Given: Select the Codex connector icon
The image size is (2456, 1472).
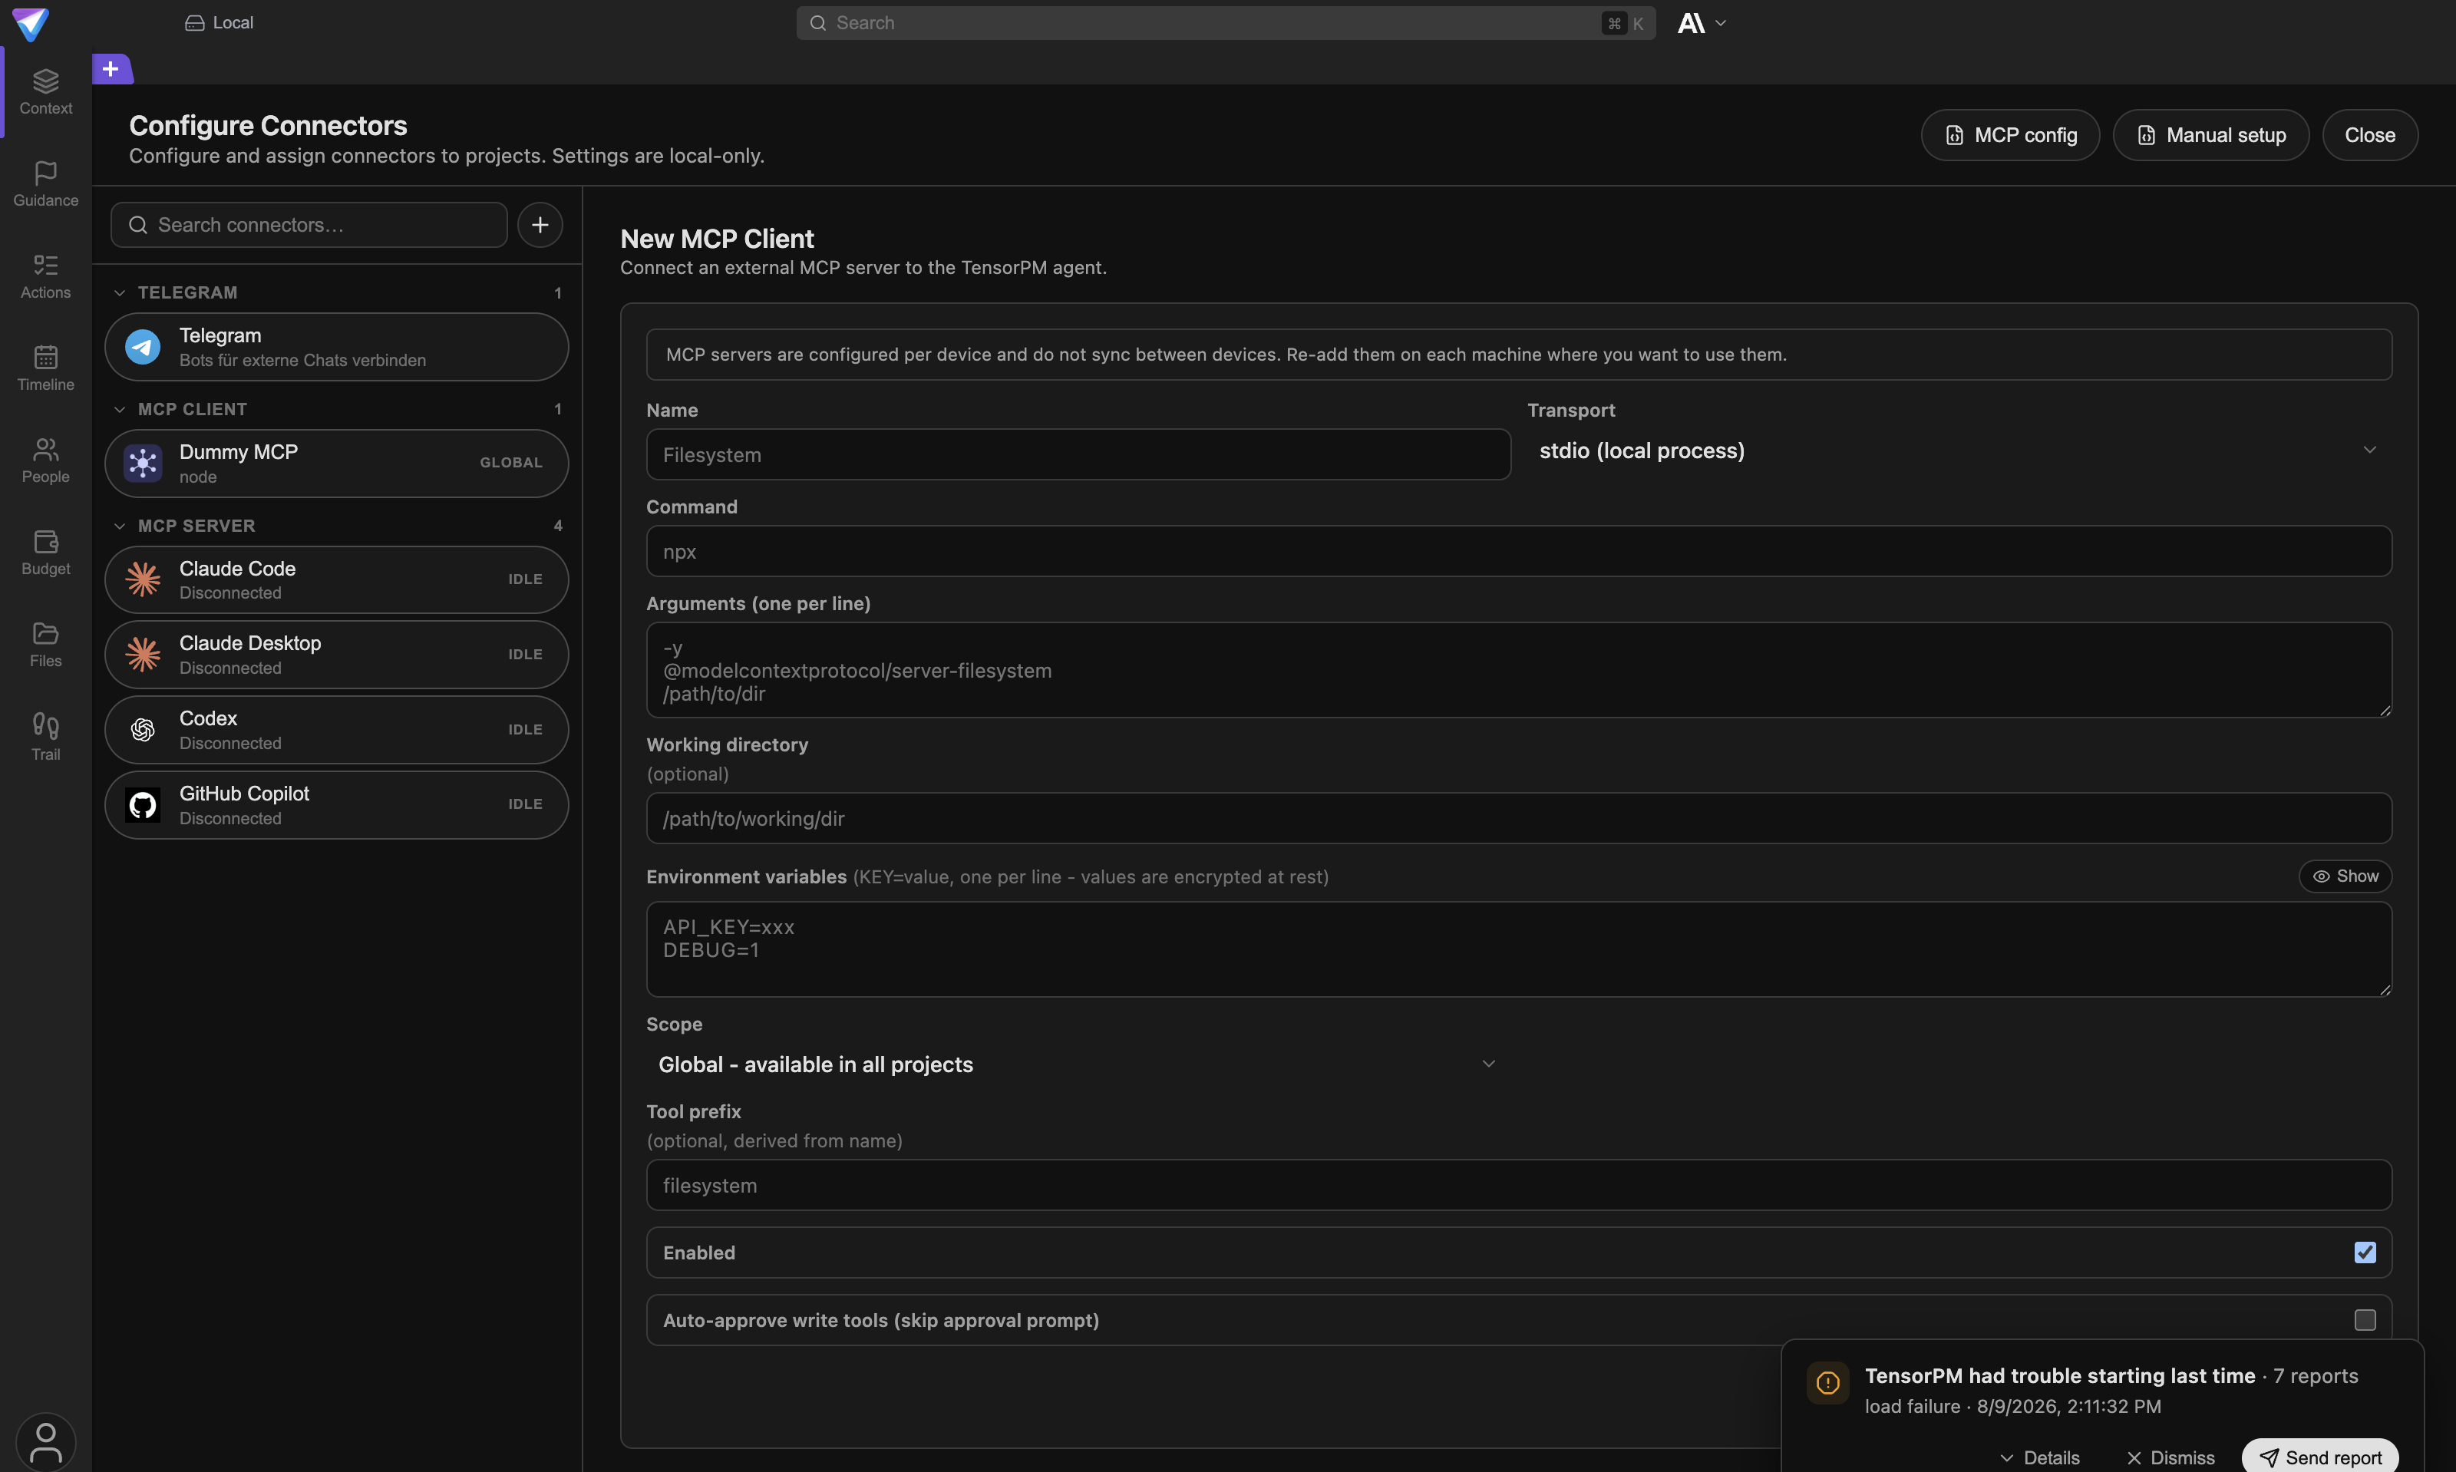Looking at the screenshot, I should tap(143, 730).
